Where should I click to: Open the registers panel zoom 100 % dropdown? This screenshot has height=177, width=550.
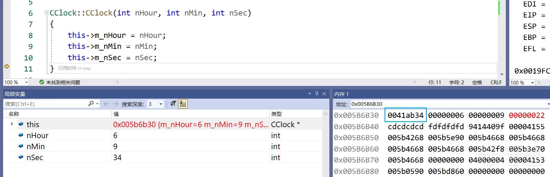coord(532,82)
